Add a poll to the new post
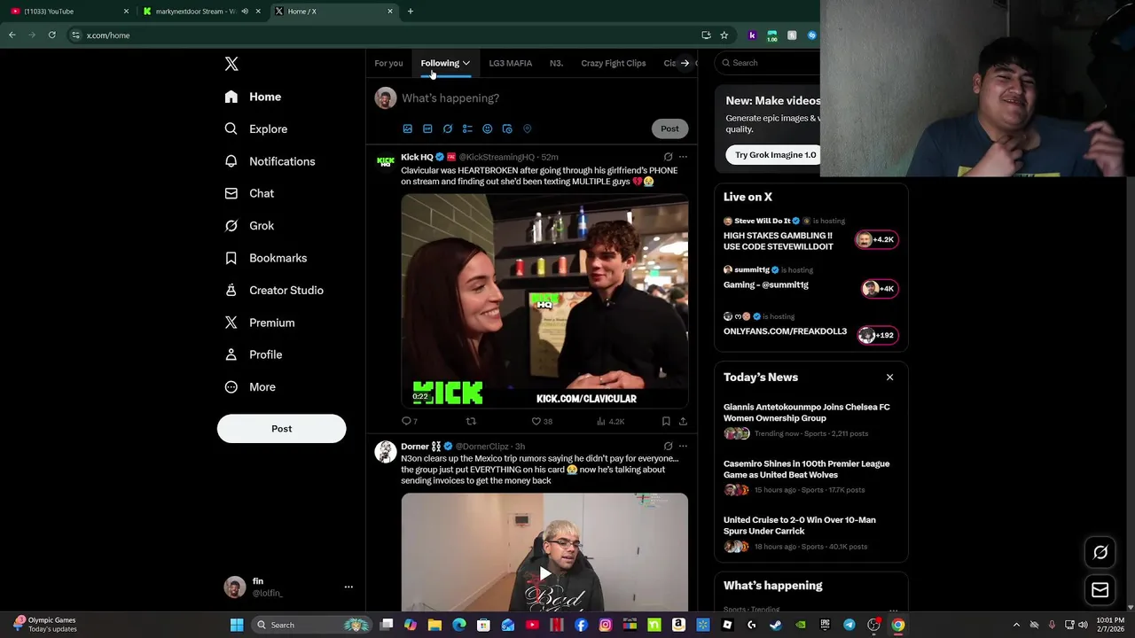1135x638 pixels. [x=467, y=129]
